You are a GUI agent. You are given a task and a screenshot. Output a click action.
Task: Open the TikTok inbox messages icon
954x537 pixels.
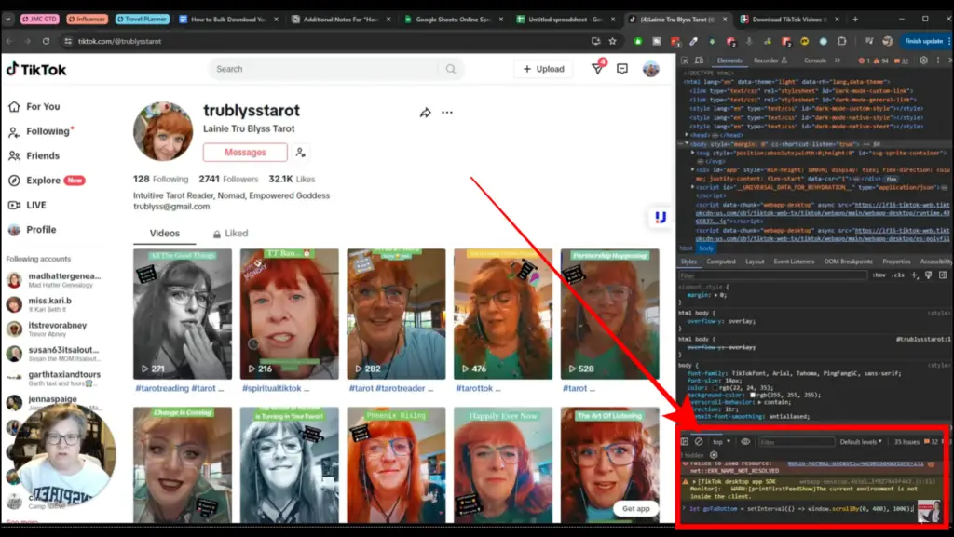pos(621,69)
